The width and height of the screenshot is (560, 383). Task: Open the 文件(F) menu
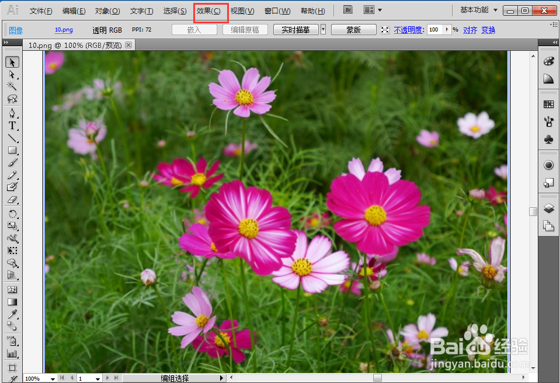coord(41,11)
